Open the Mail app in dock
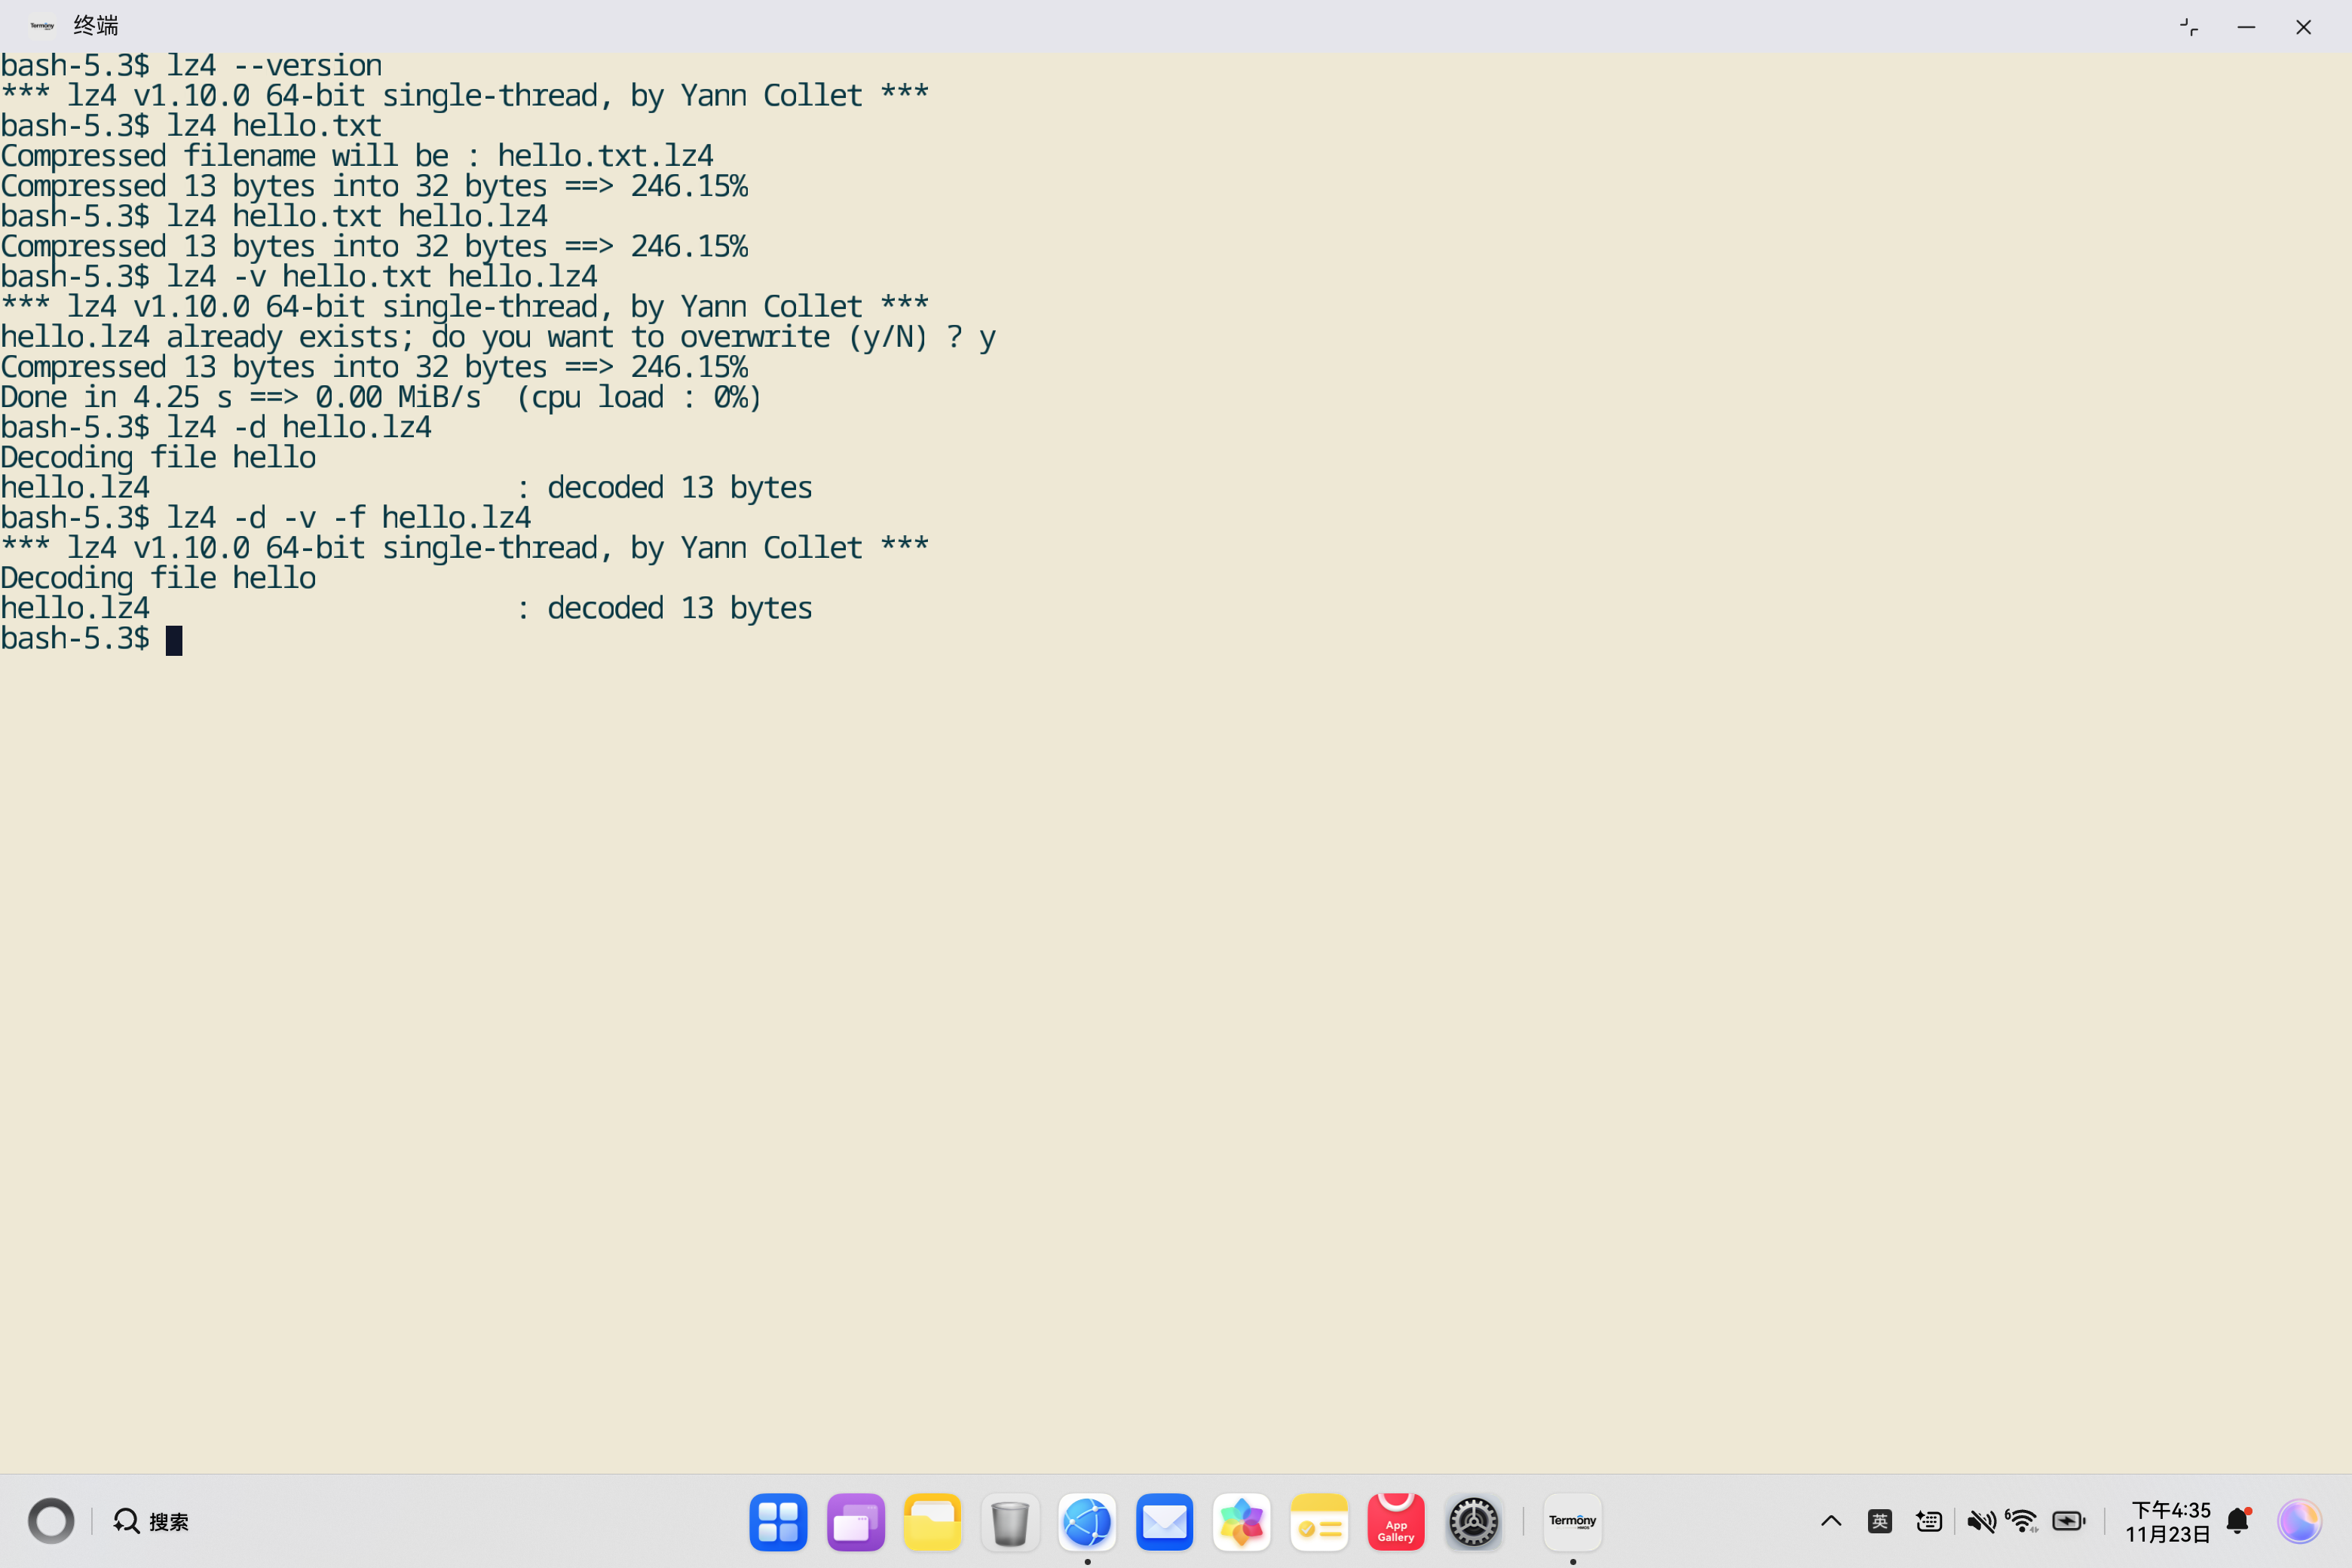This screenshot has width=2352, height=1568. point(1164,1521)
